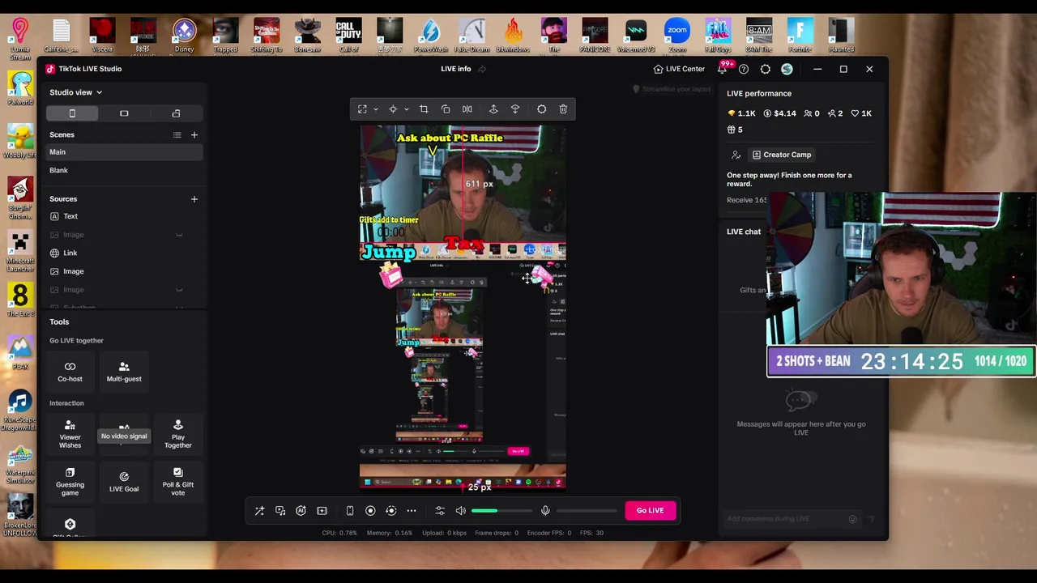The height and width of the screenshot is (583, 1037).
Task: Open settings gear in title bar
Action: click(x=766, y=70)
